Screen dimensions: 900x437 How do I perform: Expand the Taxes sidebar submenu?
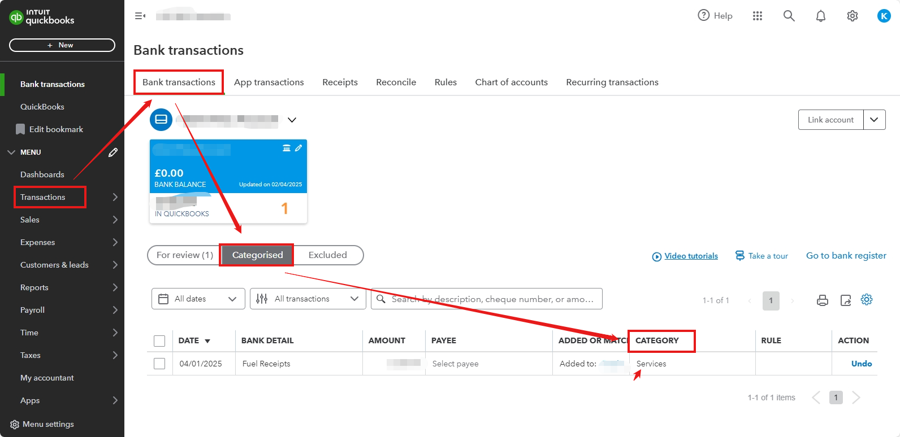coord(115,355)
